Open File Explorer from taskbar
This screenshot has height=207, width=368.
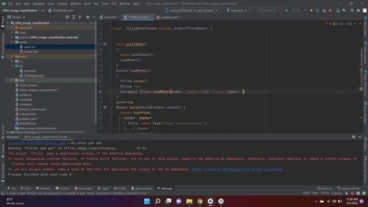tap(189, 201)
